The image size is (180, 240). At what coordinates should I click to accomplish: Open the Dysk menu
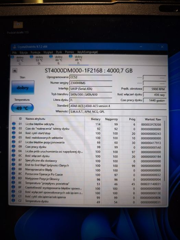tap(59, 52)
